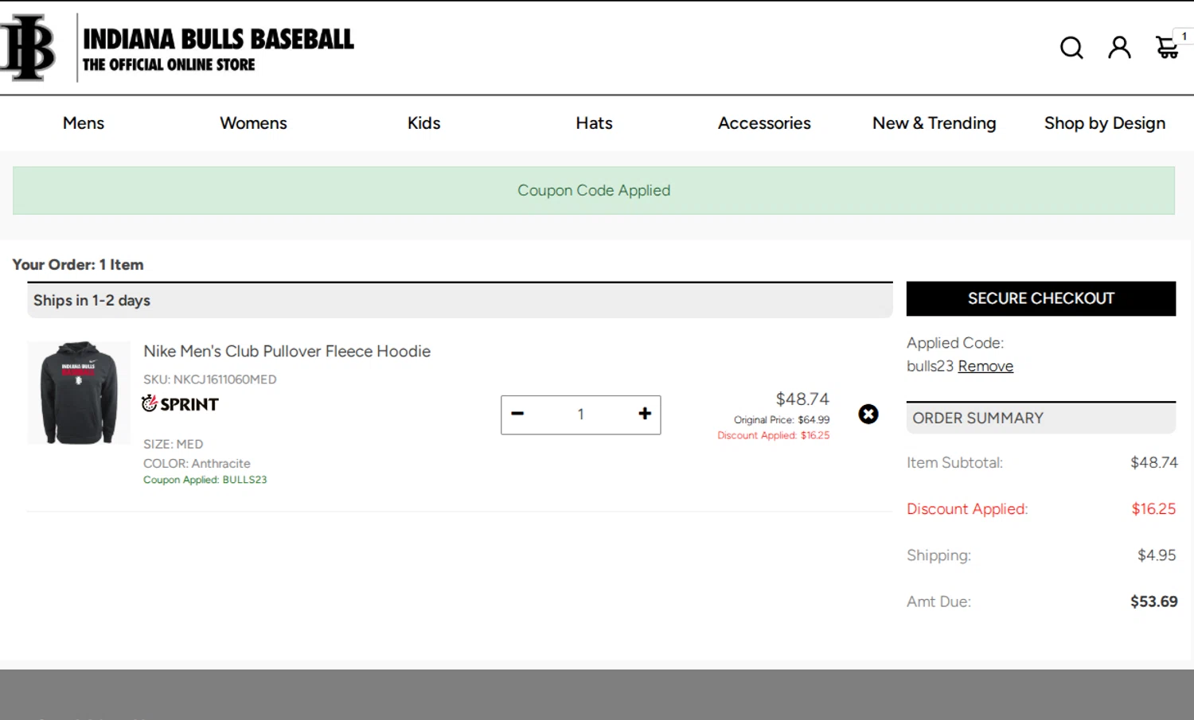Click the Item Subtotal $48.74 value
The width and height of the screenshot is (1194, 720).
click(1153, 462)
